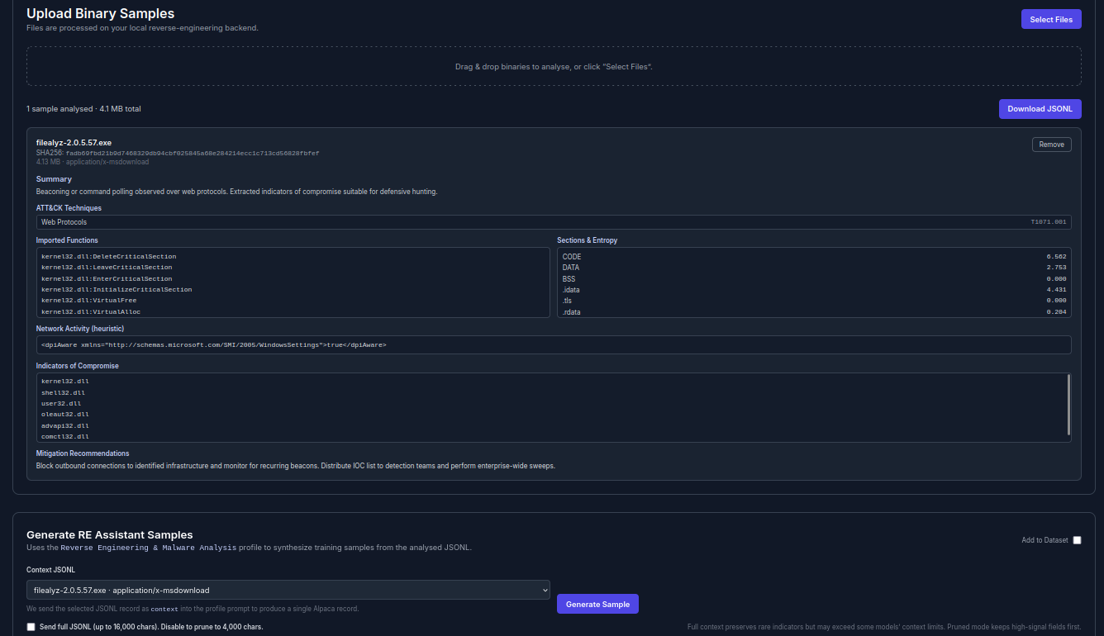This screenshot has height=636, width=1104.
Task: Open the Context JSONL dropdown
Action: pos(288,589)
